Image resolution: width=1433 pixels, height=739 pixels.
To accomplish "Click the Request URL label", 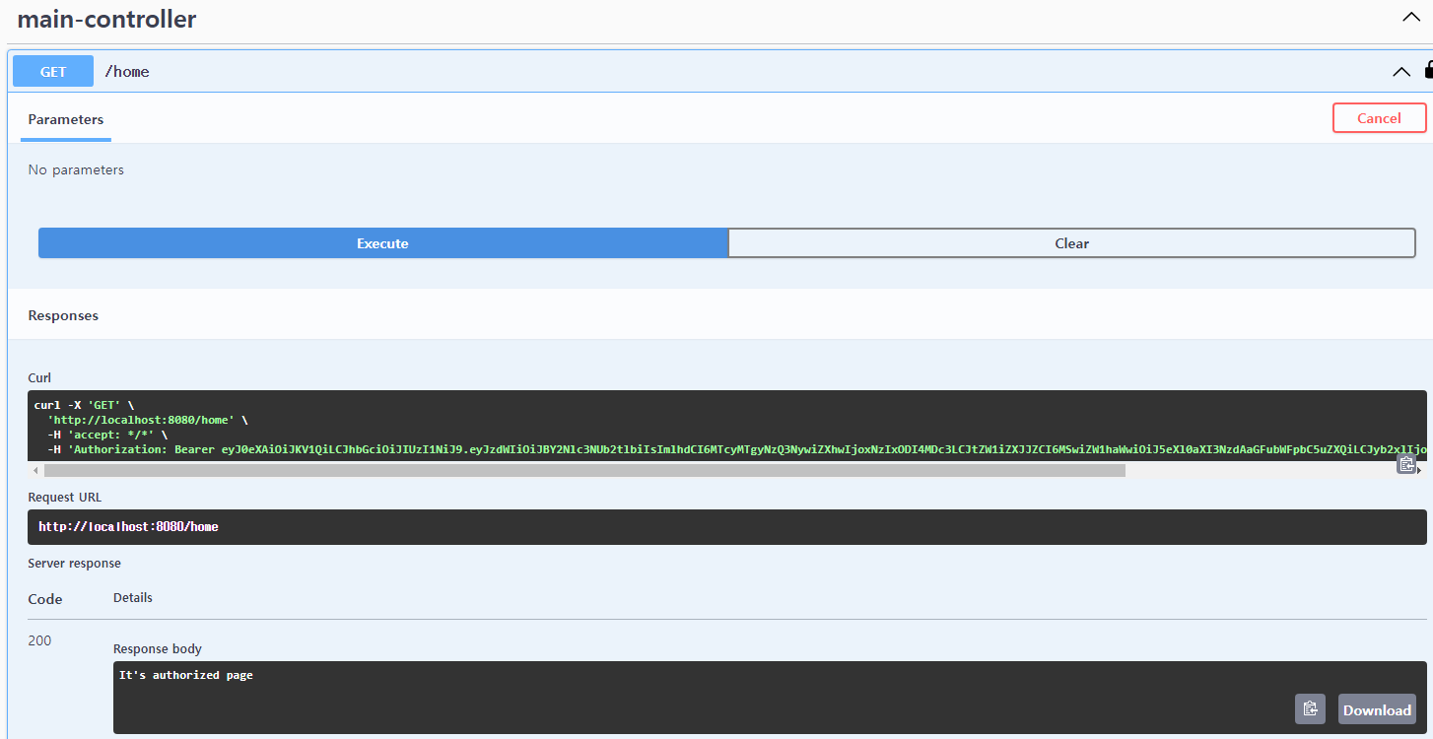I will pos(64,498).
